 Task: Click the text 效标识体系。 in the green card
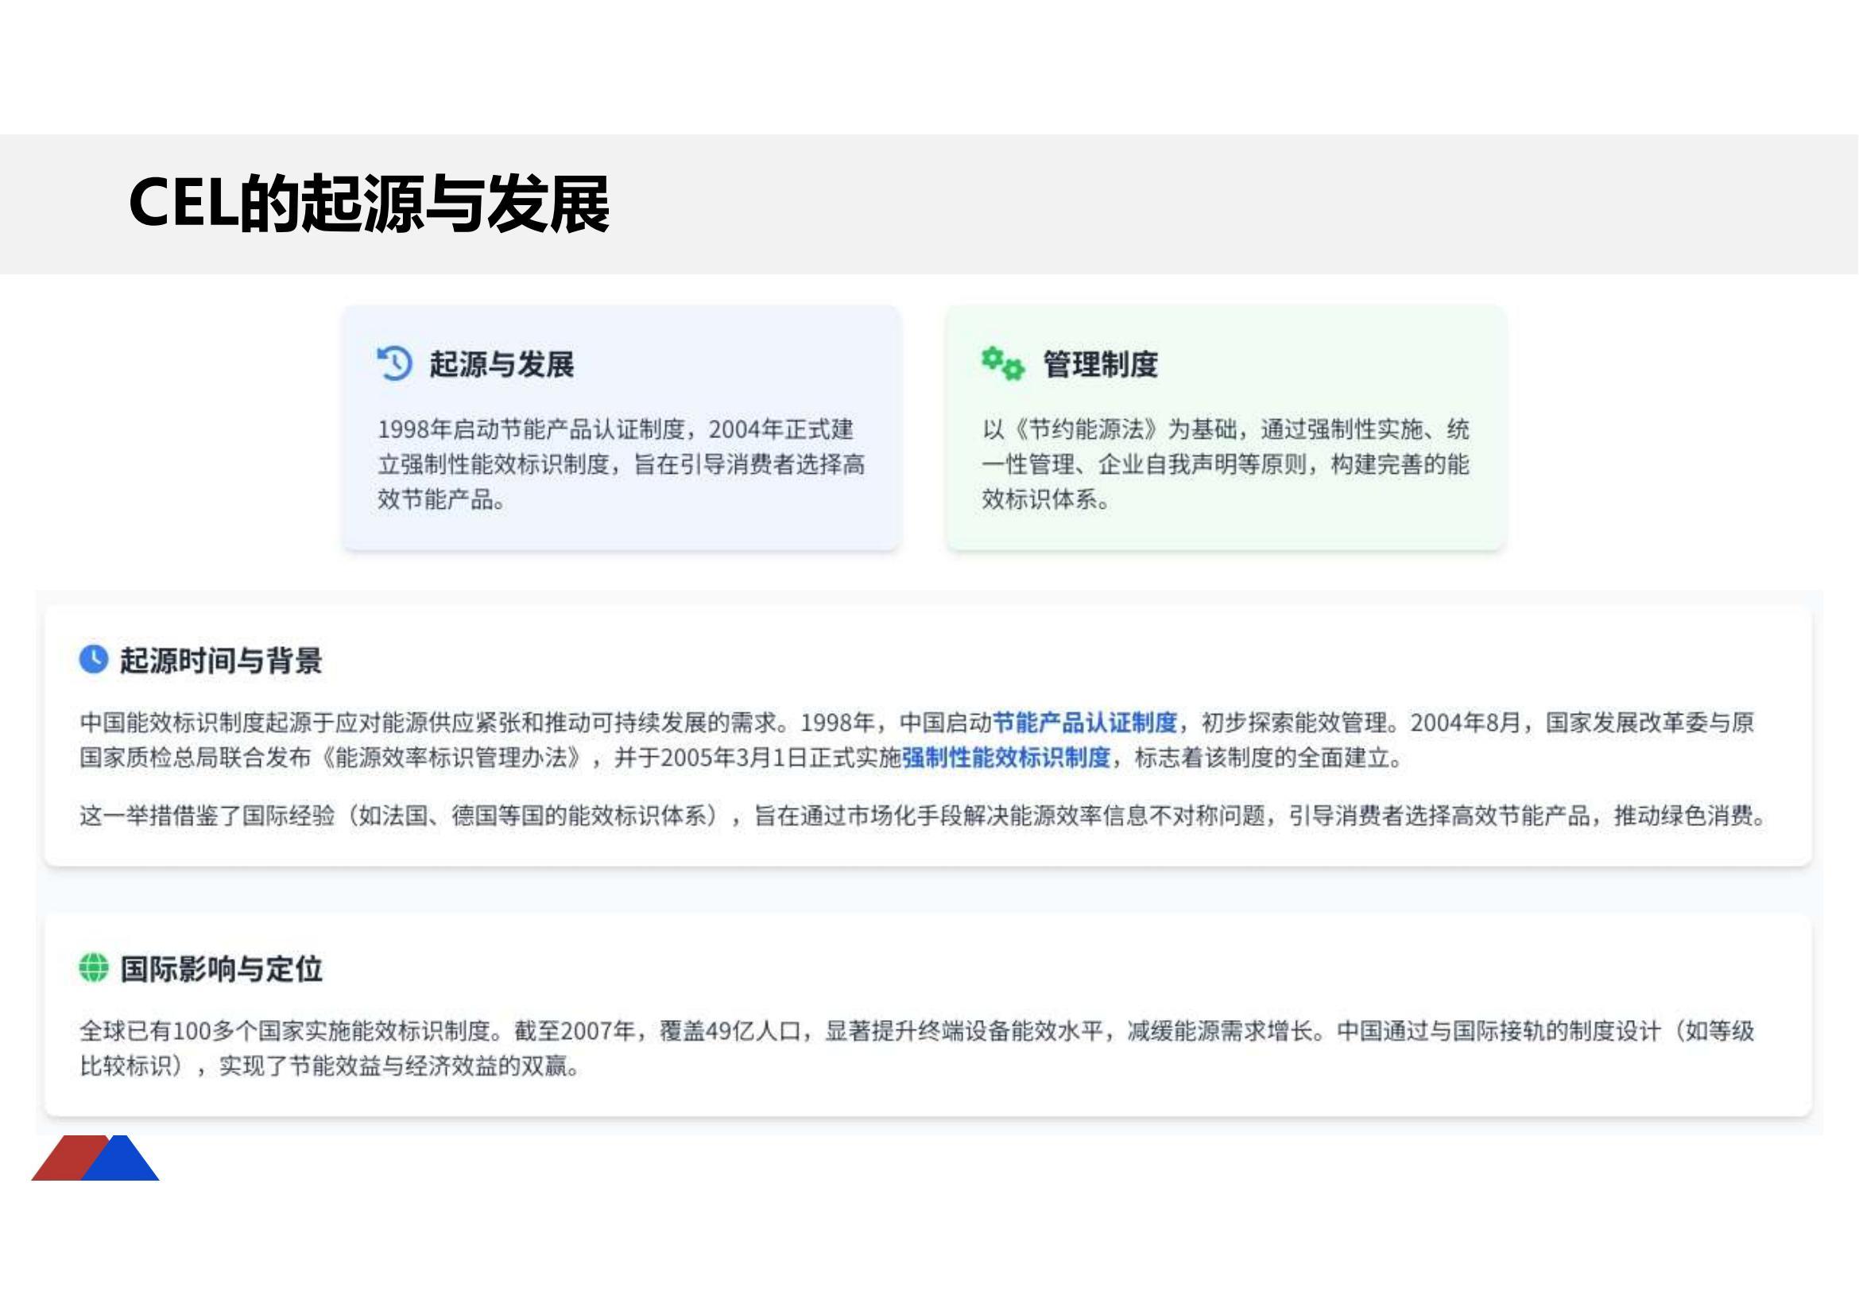point(1045,499)
